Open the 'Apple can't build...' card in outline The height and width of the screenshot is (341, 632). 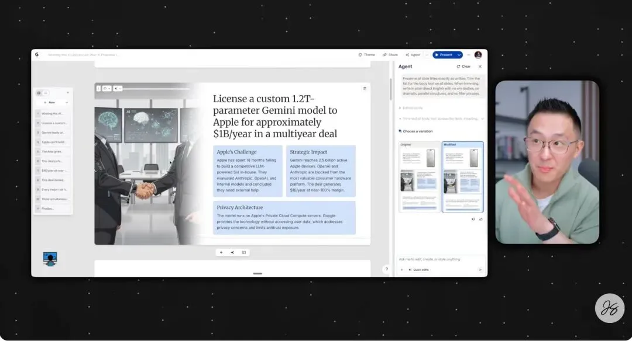coord(53,142)
